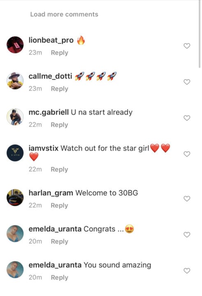Image resolution: width=202 pixels, height=296 pixels.
Task: Open the harlan_gram username link
Action: coord(51,193)
